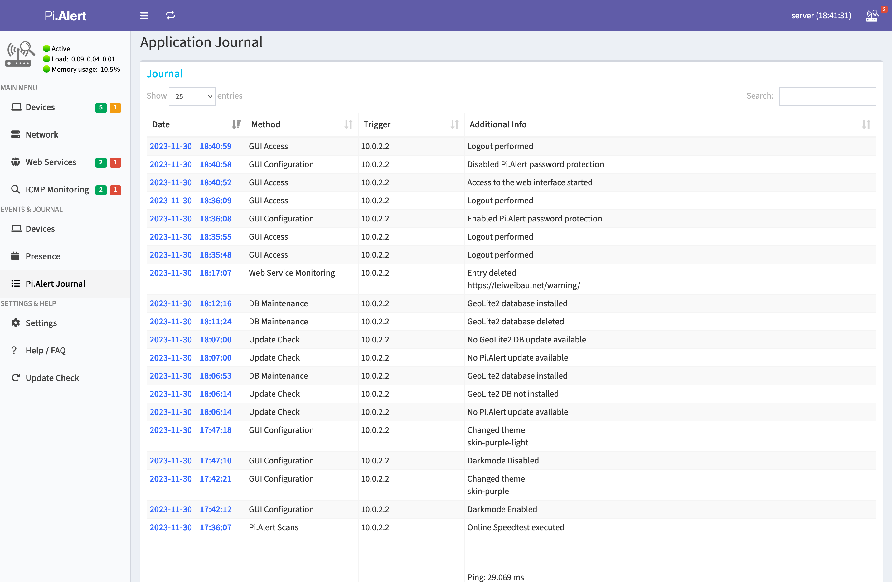Toggle the sidebar with hamburger icon
The width and height of the screenshot is (892, 582).
144,15
